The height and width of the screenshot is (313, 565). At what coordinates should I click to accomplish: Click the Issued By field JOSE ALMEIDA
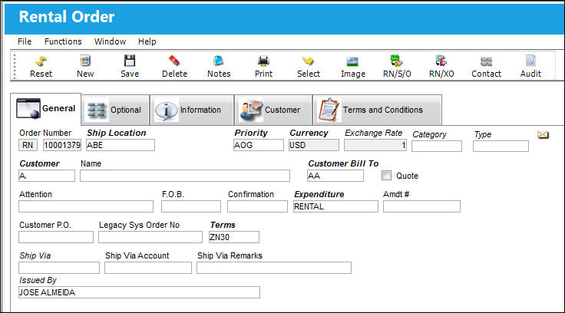pos(139,292)
